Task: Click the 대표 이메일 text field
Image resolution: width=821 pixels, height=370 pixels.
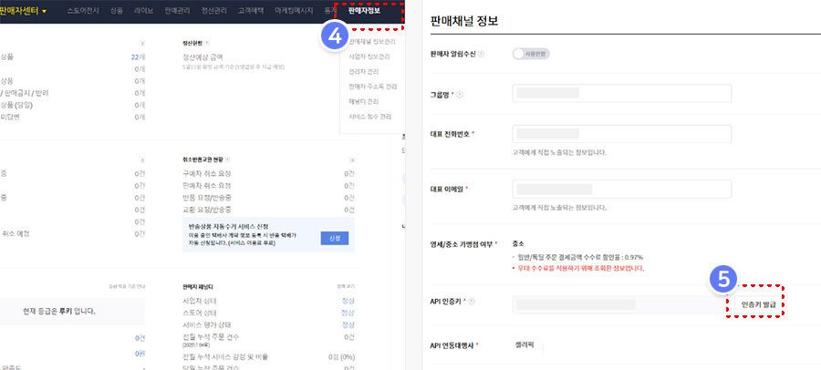Action: coord(621,190)
